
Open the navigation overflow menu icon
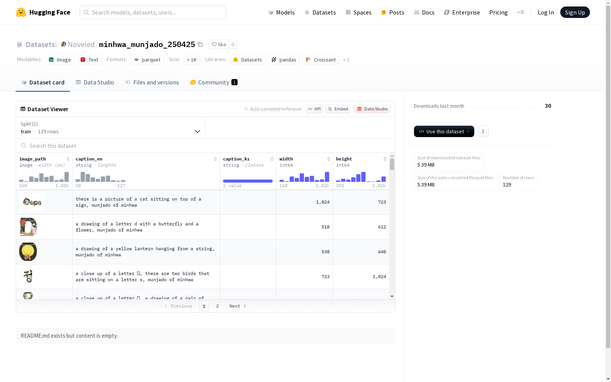[x=520, y=12]
